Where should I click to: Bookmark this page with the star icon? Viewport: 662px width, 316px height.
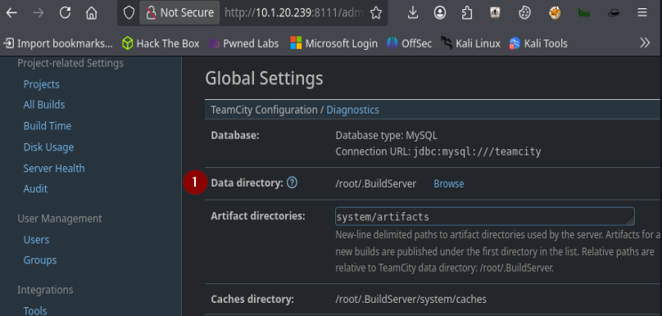(x=376, y=13)
